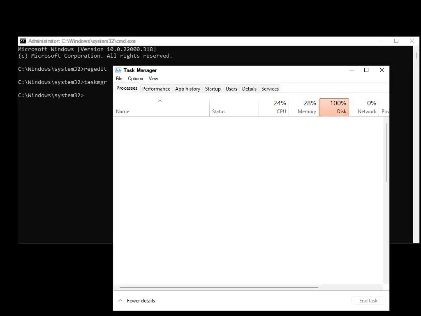This screenshot has height=316, width=421.
Task: Close the Command Prompt window
Action: 412,41
